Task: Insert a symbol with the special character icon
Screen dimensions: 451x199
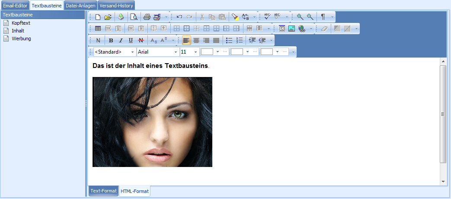Action: [x=281, y=29]
